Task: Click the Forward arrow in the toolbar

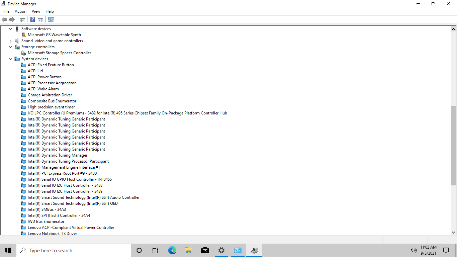Action: pyautogui.click(x=12, y=19)
